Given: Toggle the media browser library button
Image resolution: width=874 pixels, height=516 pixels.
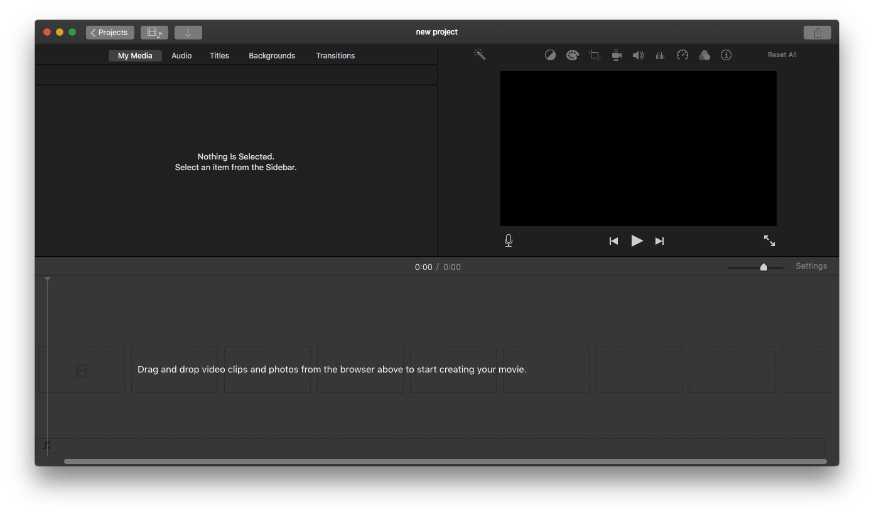Looking at the screenshot, I should click(154, 33).
